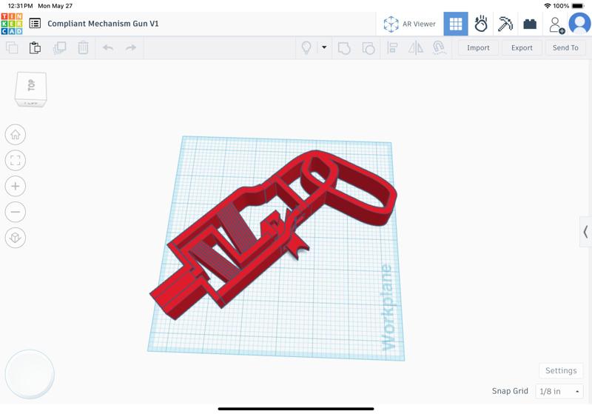Click the Import button

[x=478, y=48]
